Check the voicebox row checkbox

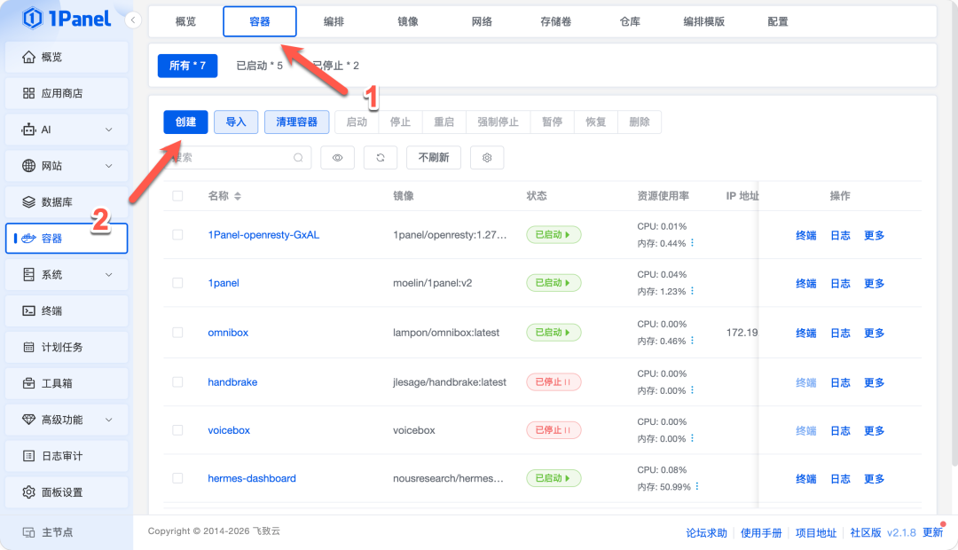[x=177, y=430]
